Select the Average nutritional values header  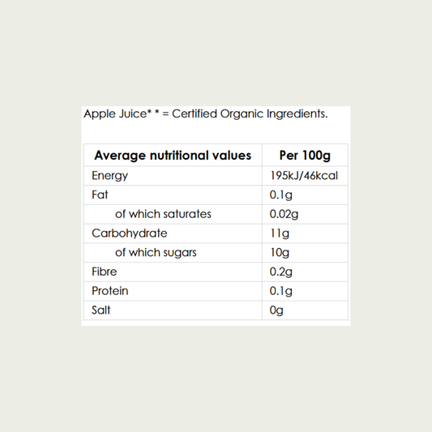coord(173,156)
